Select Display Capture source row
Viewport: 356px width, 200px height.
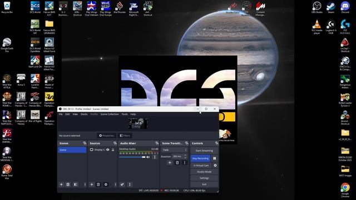(102, 149)
